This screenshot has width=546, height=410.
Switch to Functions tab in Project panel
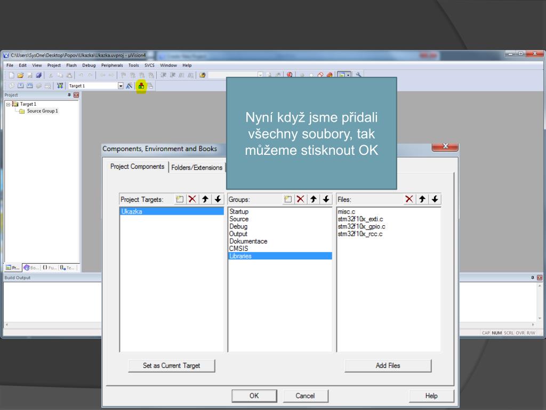click(x=50, y=268)
